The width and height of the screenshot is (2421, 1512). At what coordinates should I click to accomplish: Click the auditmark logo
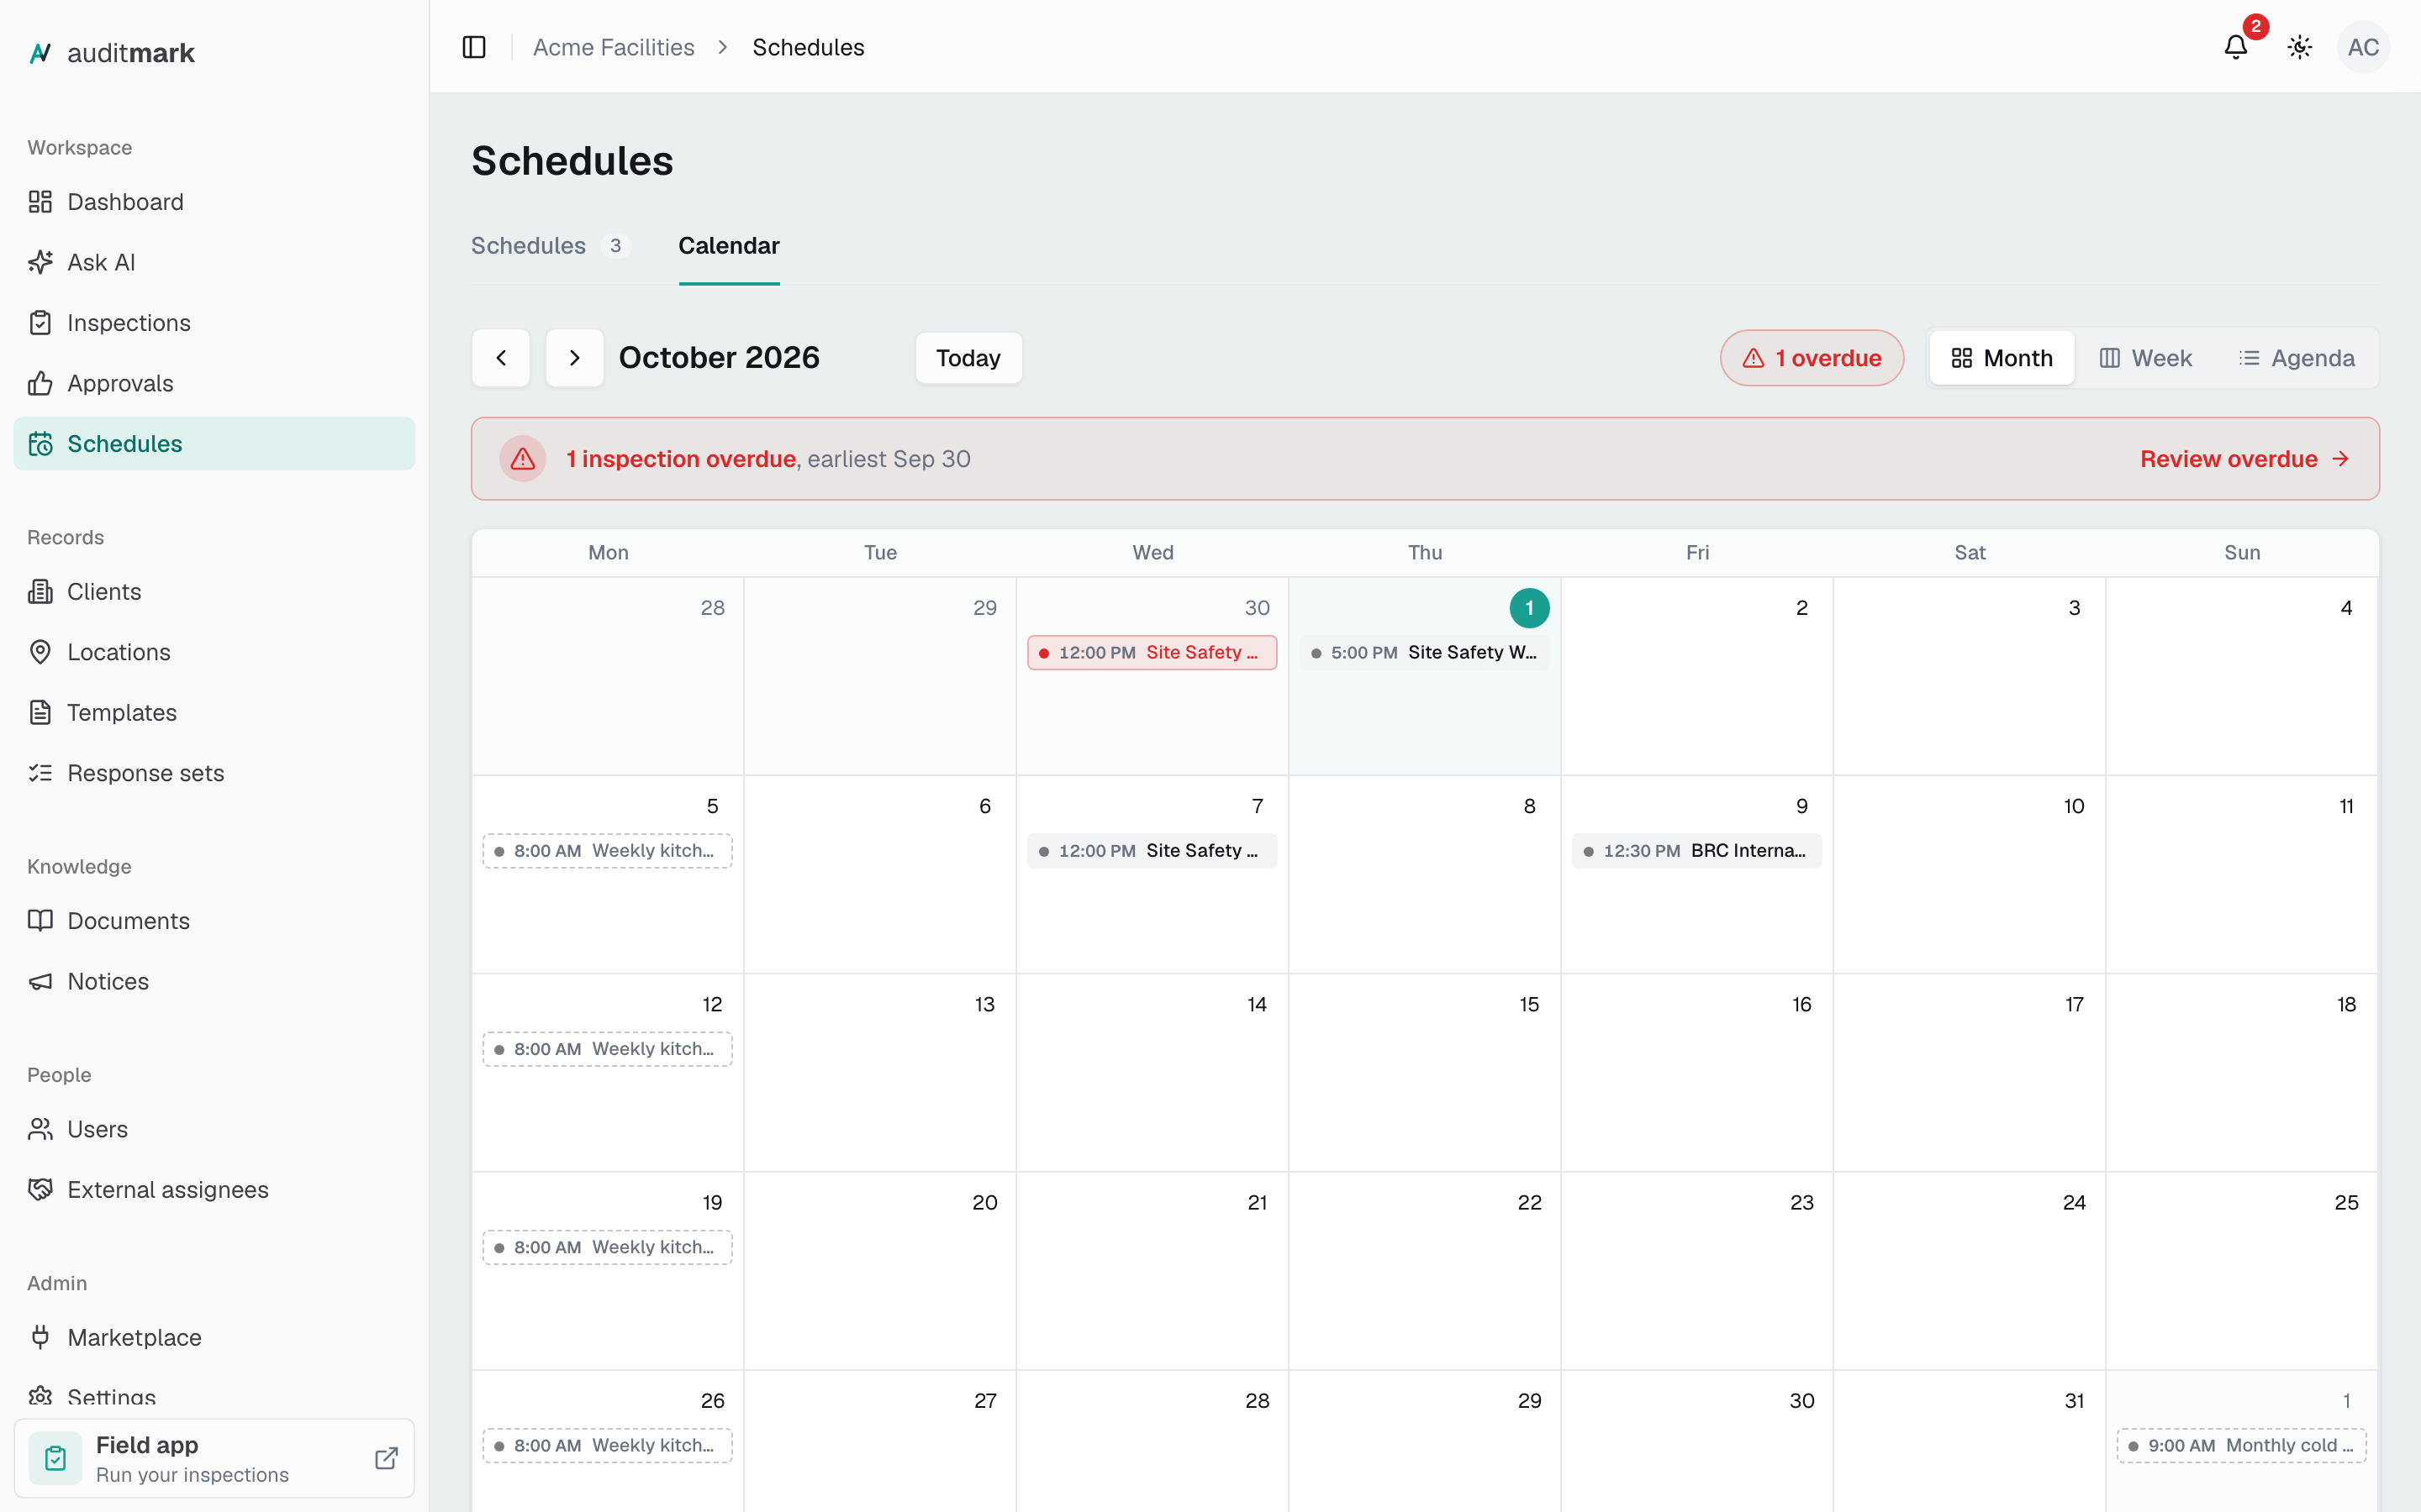(x=111, y=53)
